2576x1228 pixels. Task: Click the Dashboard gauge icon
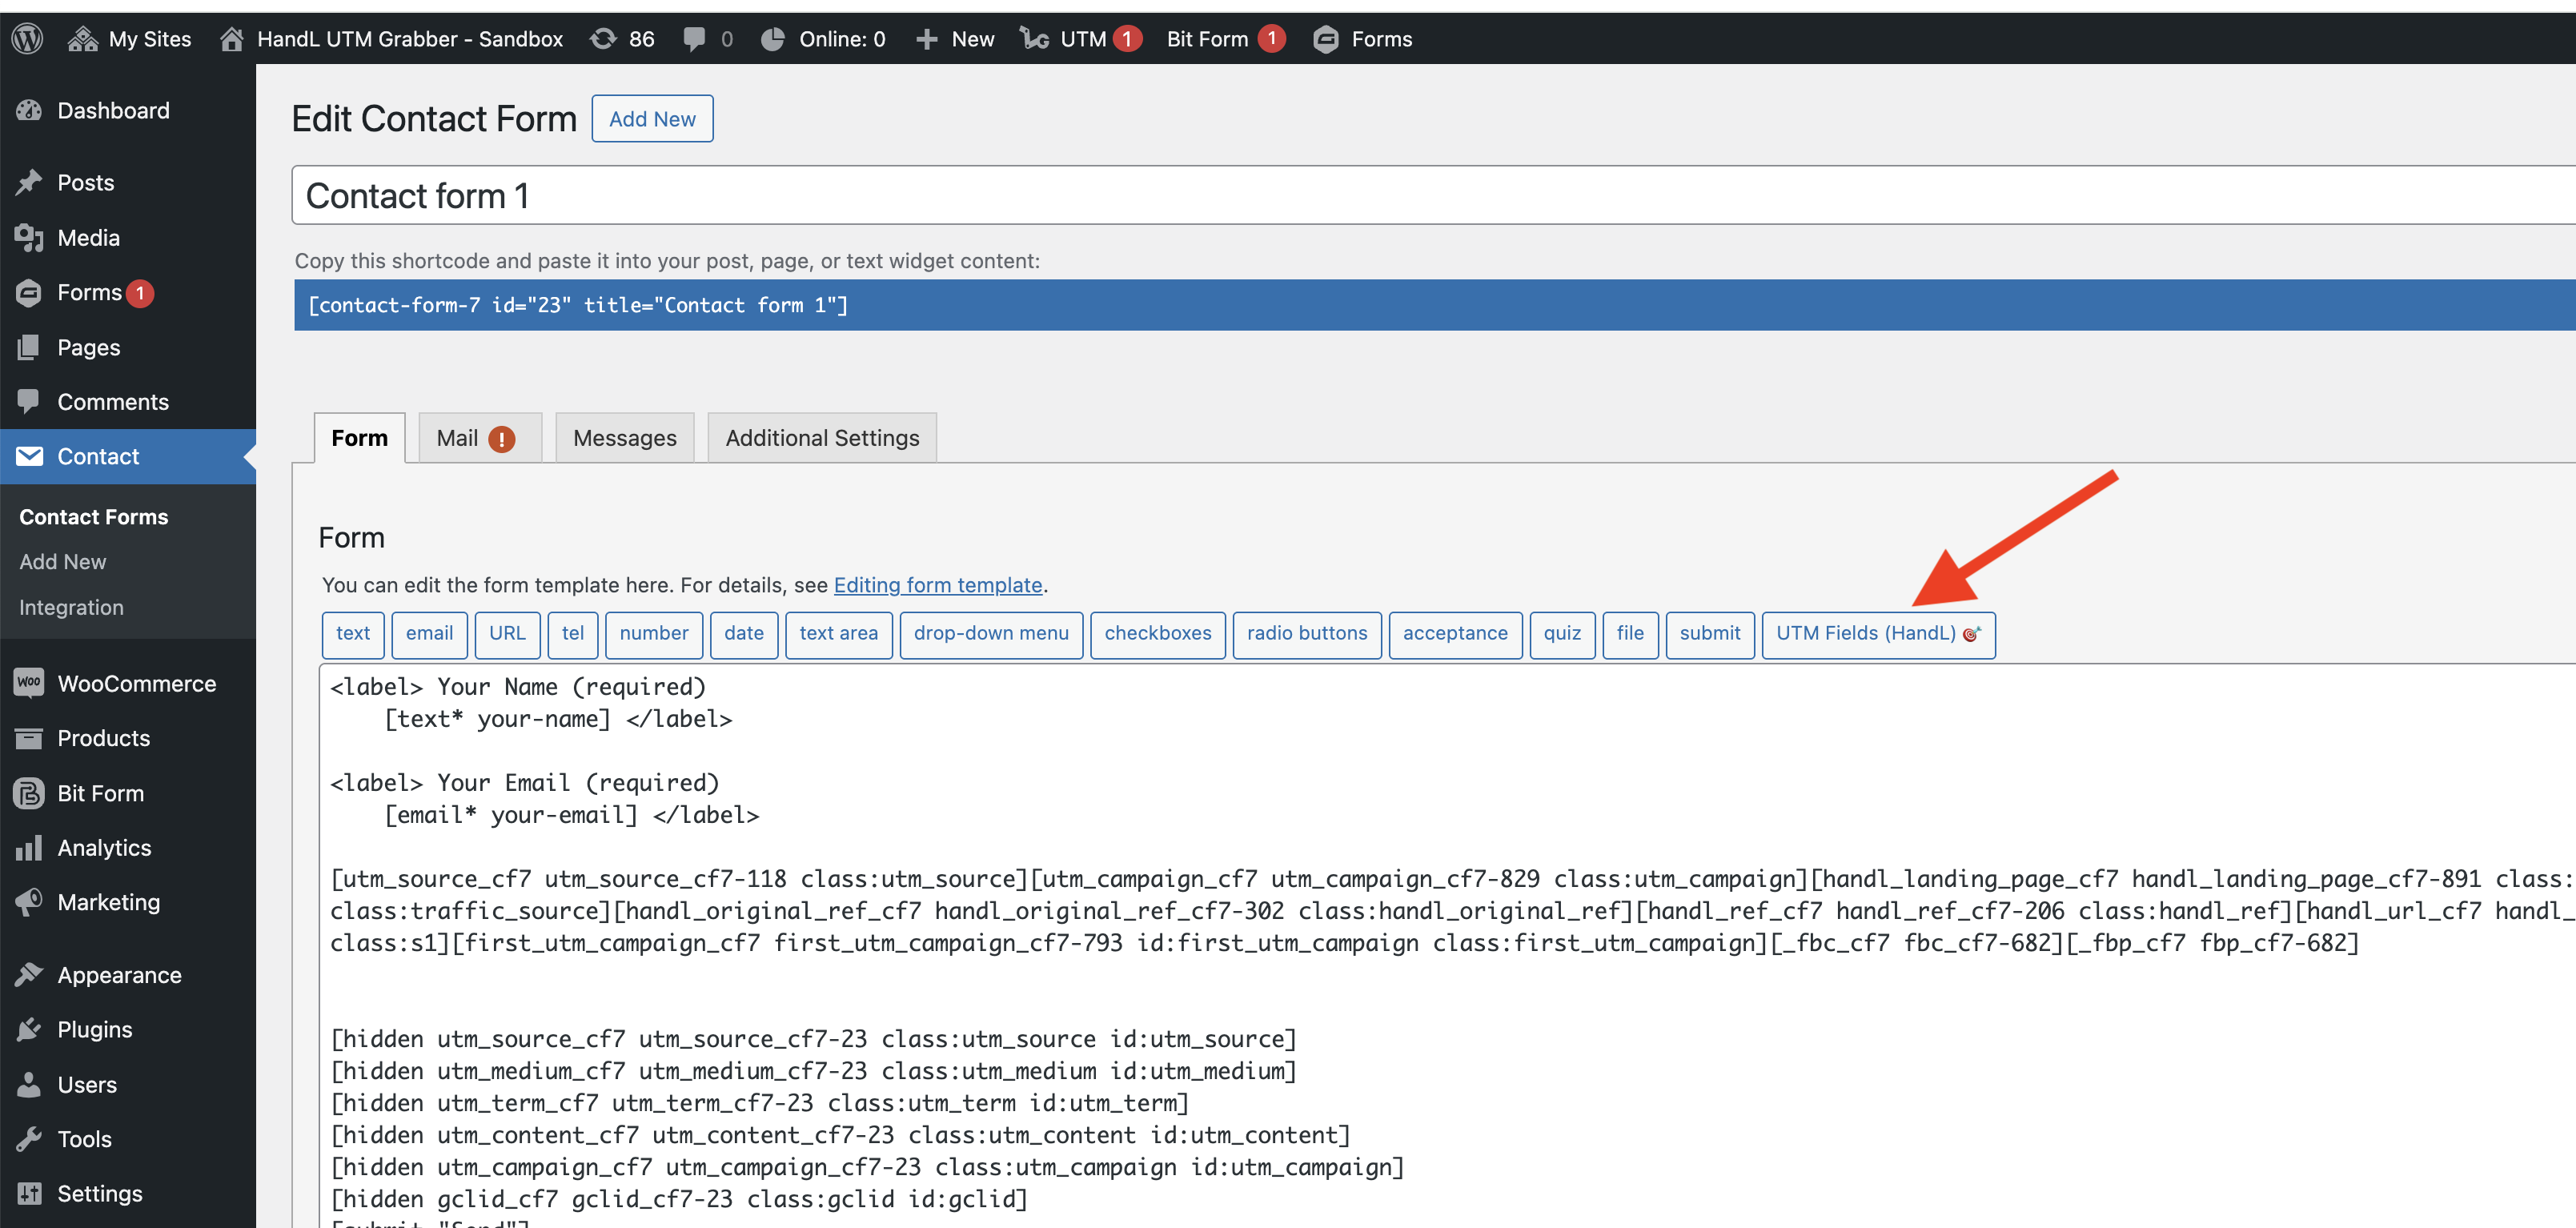tap(29, 111)
